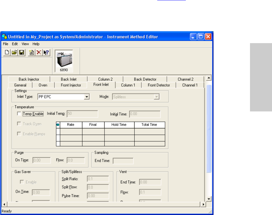Image resolution: width=272 pixels, height=215 pixels.
Task: Open the View menu
Action: 25,44
